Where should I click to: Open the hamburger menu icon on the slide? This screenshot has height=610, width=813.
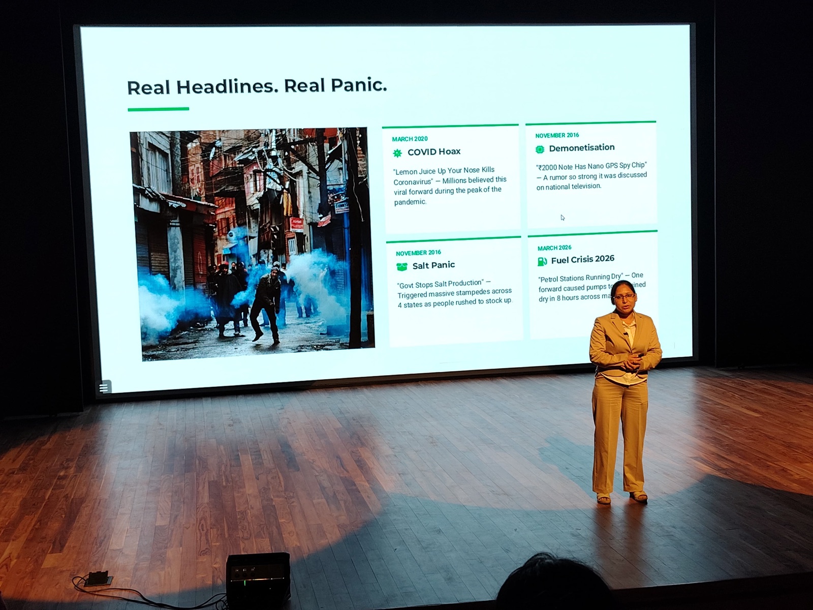coord(104,387)
